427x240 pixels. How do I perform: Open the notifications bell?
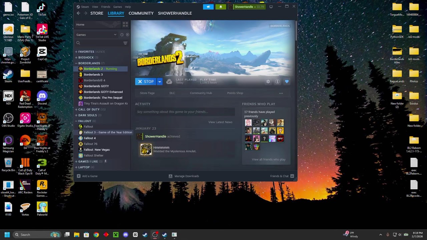pyautogui.click(x=221, y=7)
